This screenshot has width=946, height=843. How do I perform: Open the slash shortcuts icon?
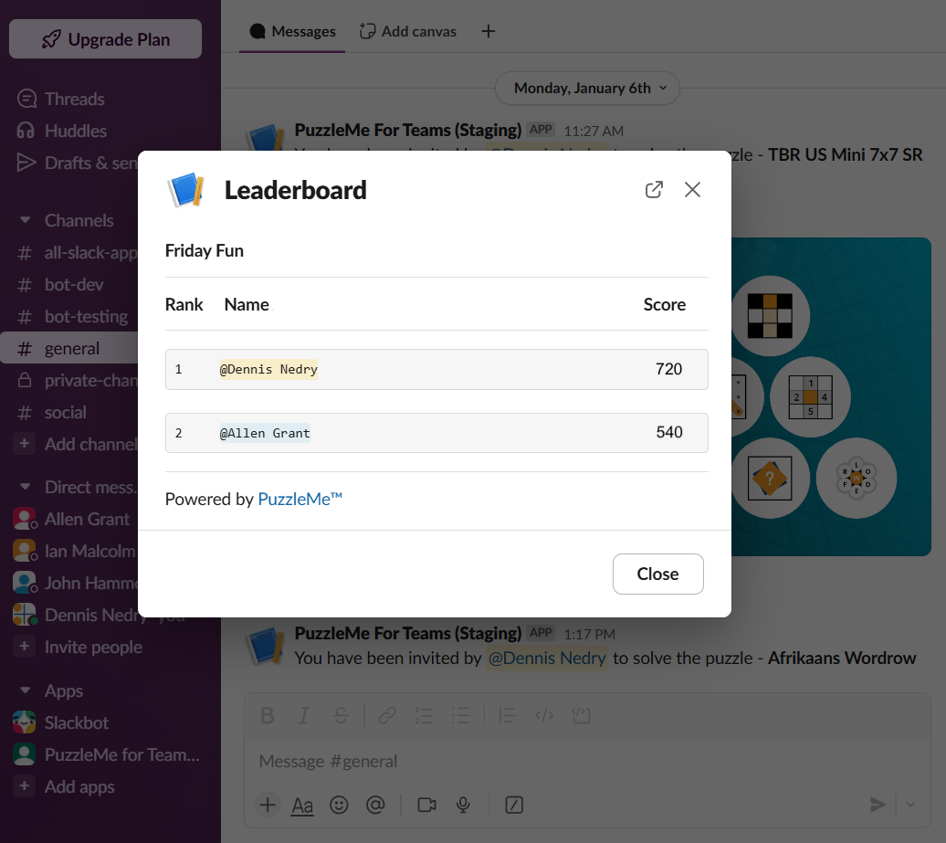(x=514, y=805)
